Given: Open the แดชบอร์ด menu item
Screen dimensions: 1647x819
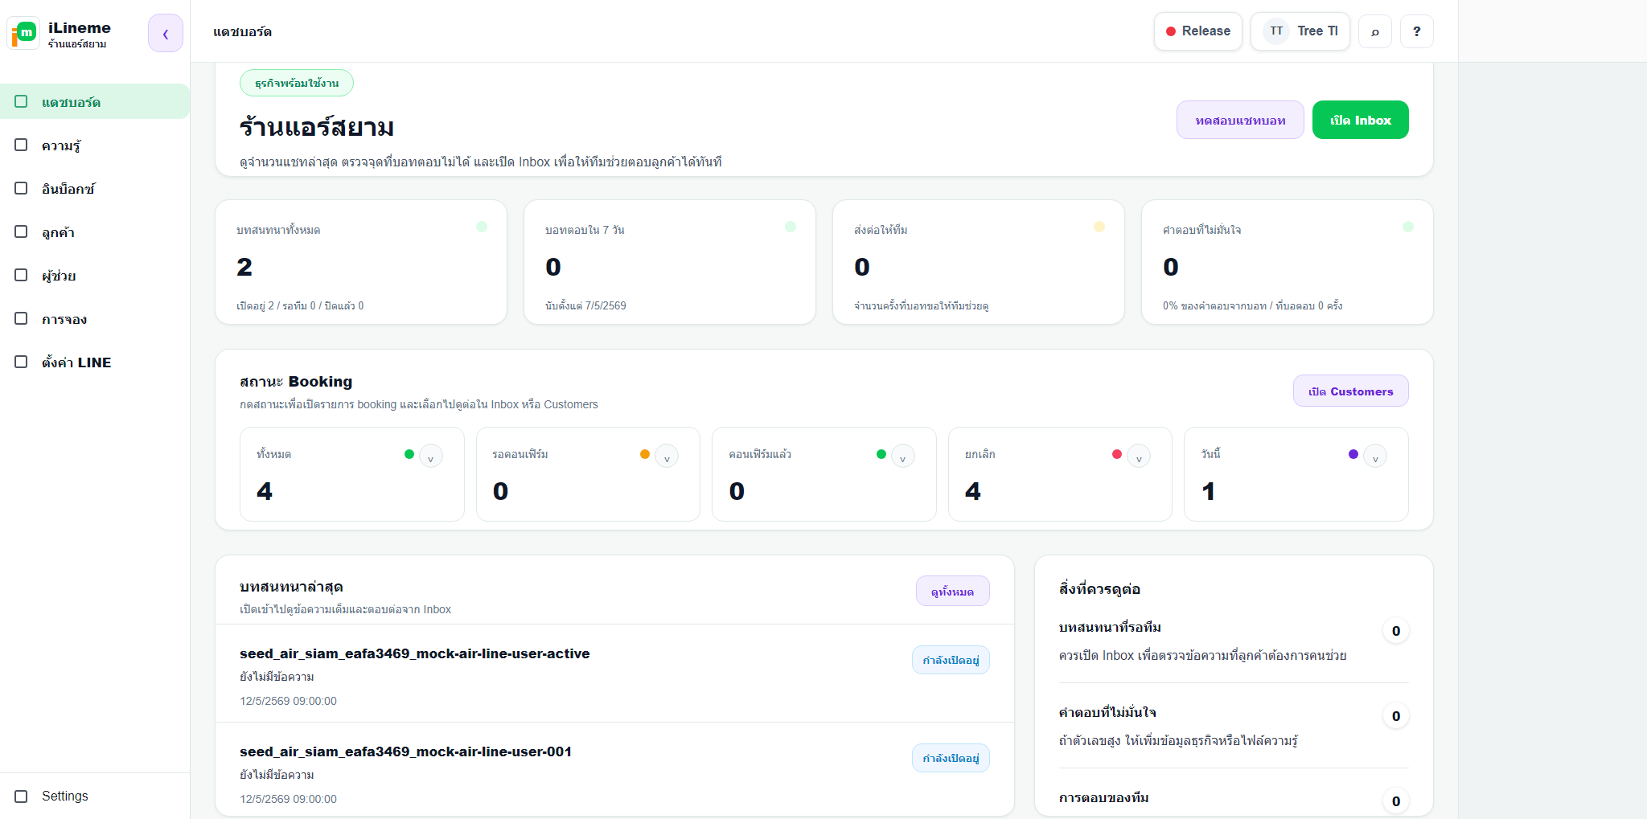Looking at the screenshot, I should pyautogui.click(x=95, y=101).
